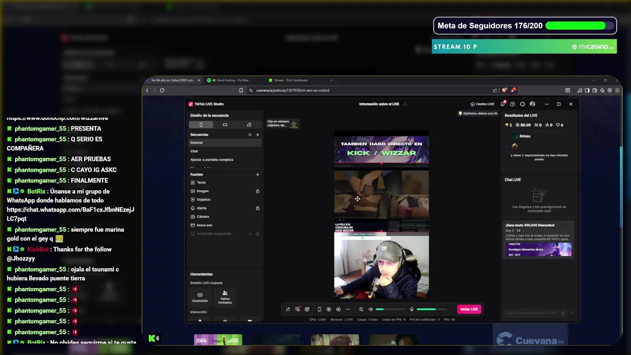
Task: Select the landscape layout icon
Action: [x=225, y=125]
